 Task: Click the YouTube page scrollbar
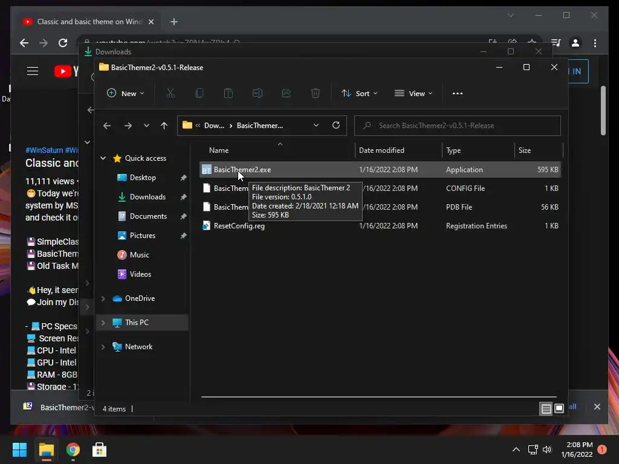603,111
